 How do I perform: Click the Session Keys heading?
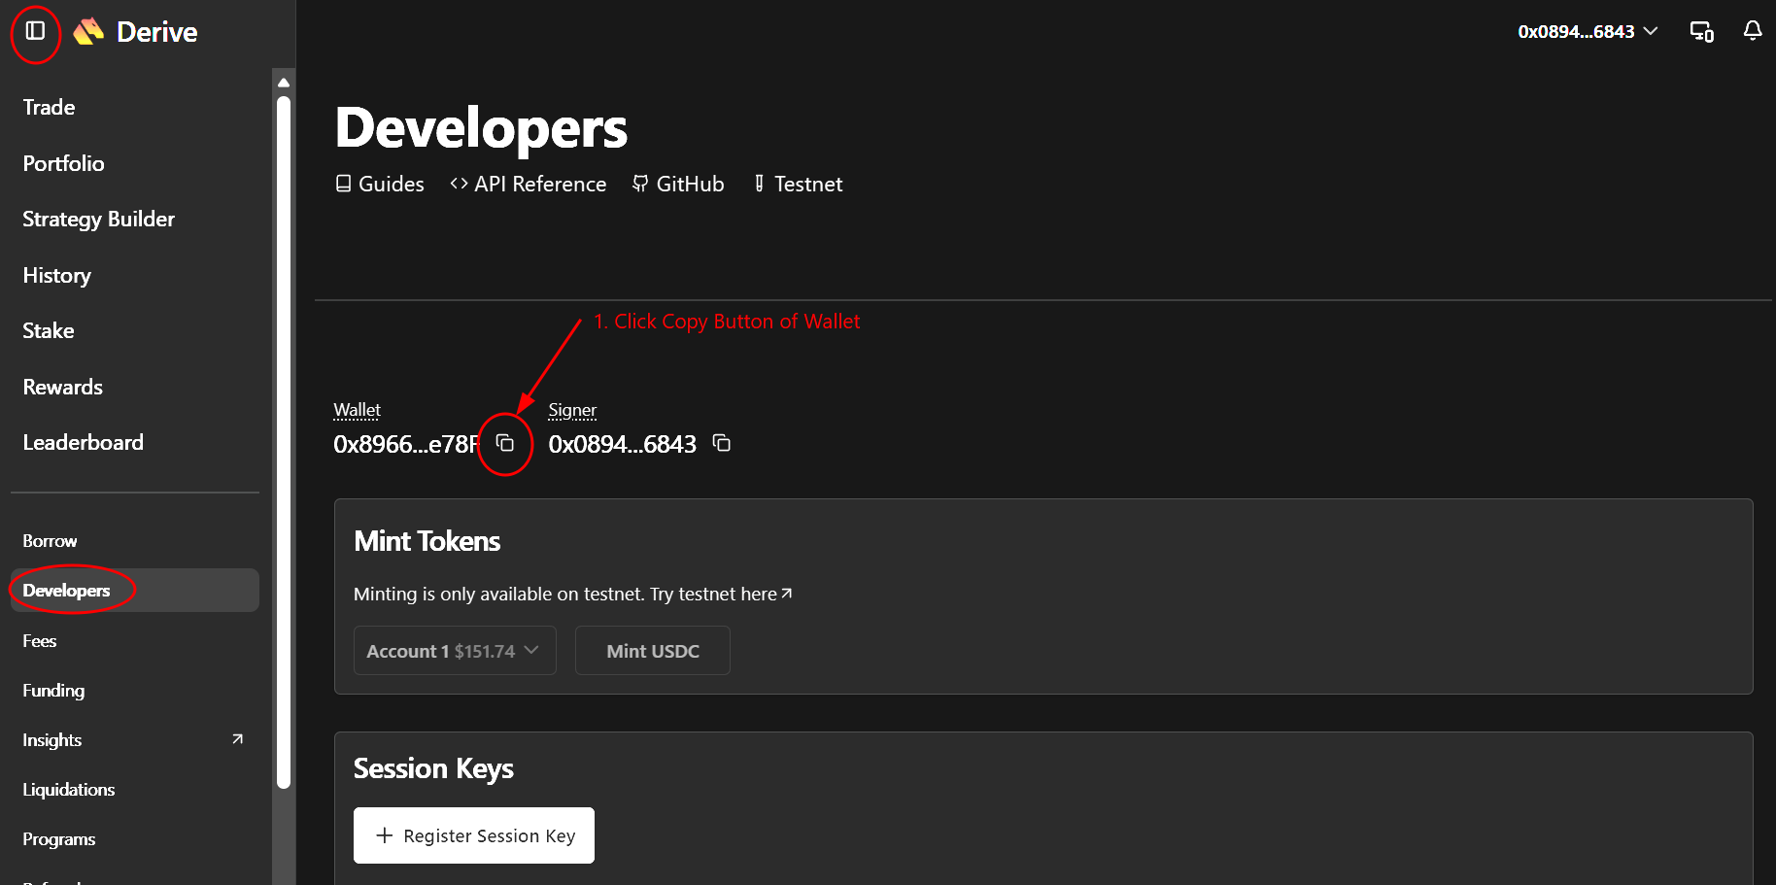coord(433,768)
